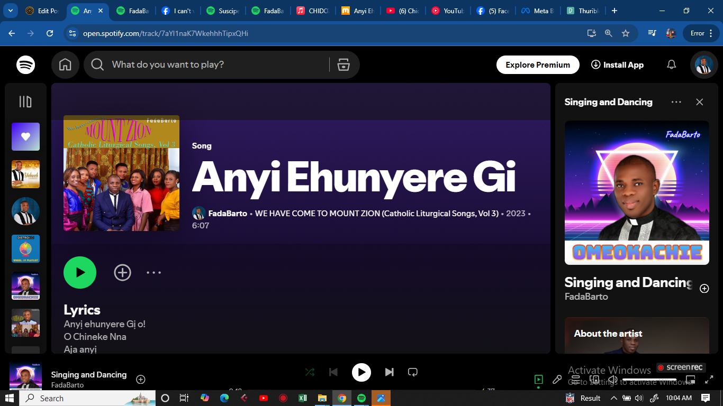Add Singing and Dancing to Liked Songs in panel

[704, 289]
